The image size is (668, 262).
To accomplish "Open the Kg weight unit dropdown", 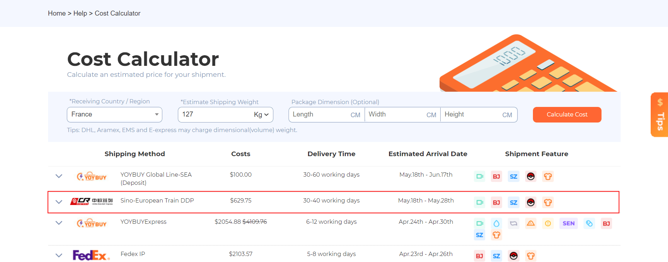I will click(261, 114).
